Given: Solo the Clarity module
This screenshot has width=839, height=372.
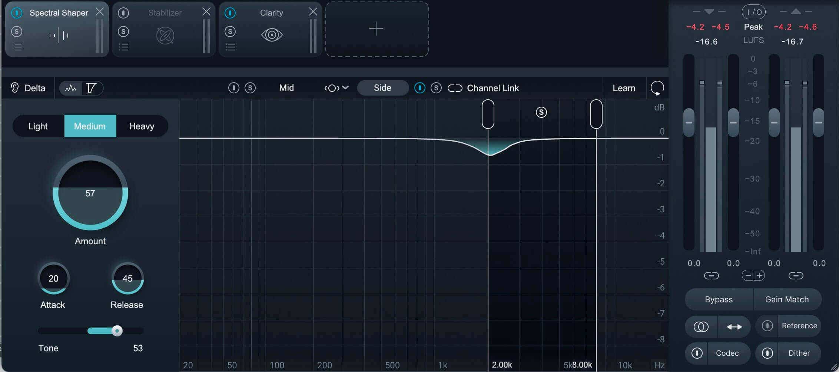Looking at the screenshot, I should [230, 31].
